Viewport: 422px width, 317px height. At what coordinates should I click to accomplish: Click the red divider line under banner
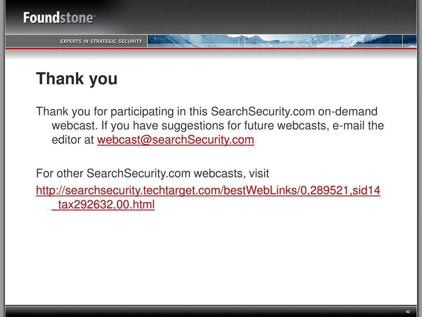click(x=211, y=48)
